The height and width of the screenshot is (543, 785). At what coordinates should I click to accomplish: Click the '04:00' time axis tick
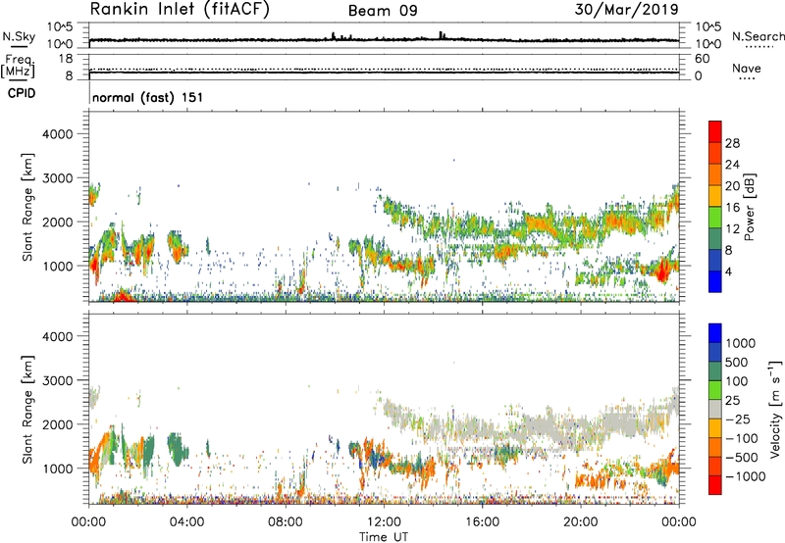186,522
